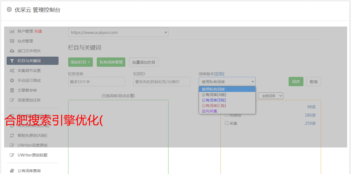Click the red 充值 link
The height and width of the screenshot is (174, 351).
38,31
